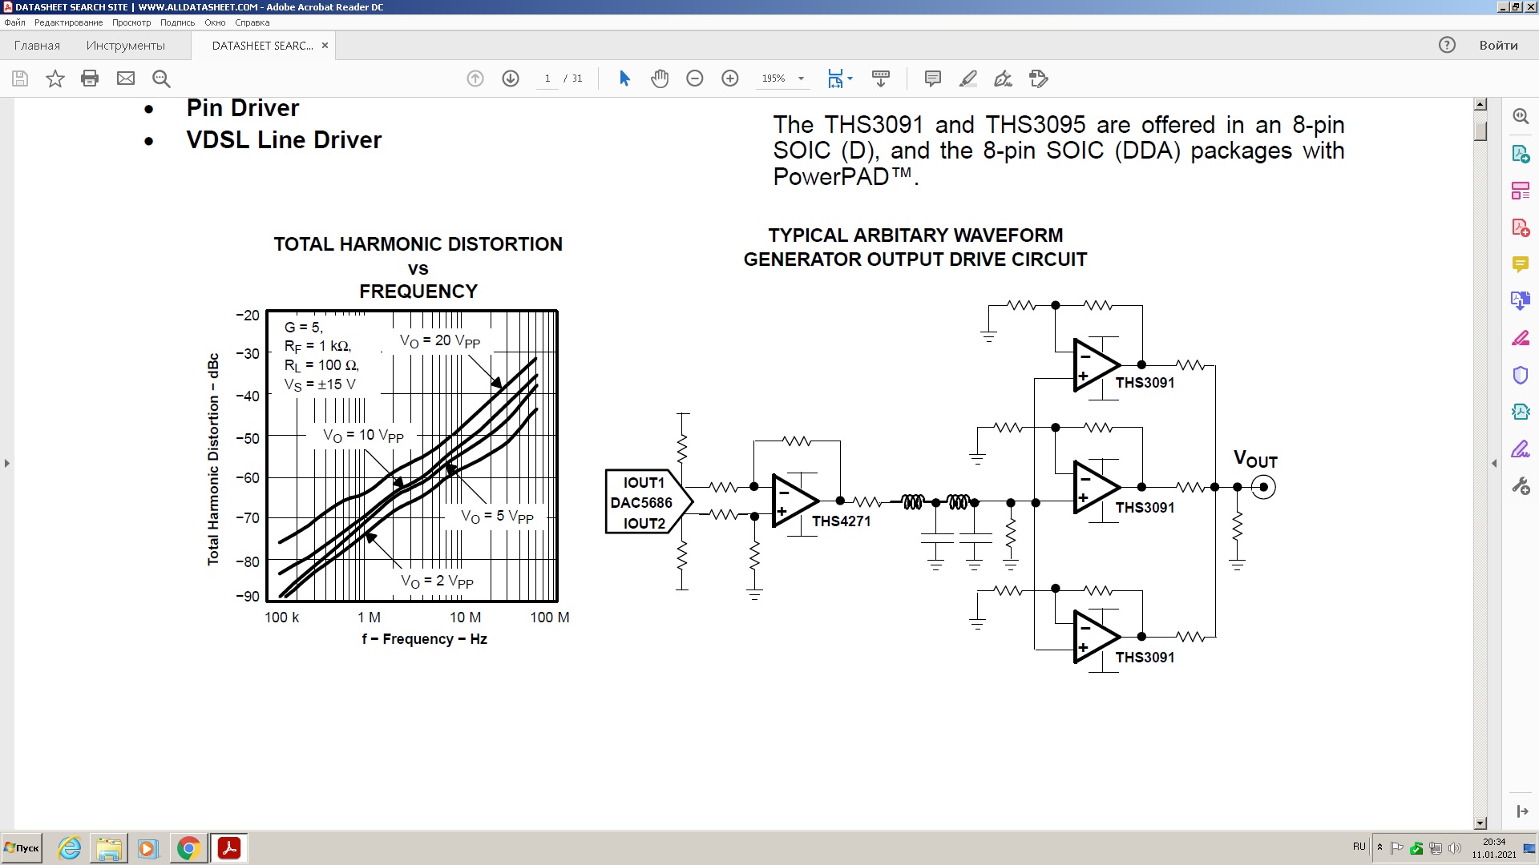Go to previous page arrow icon

point(475,78)
